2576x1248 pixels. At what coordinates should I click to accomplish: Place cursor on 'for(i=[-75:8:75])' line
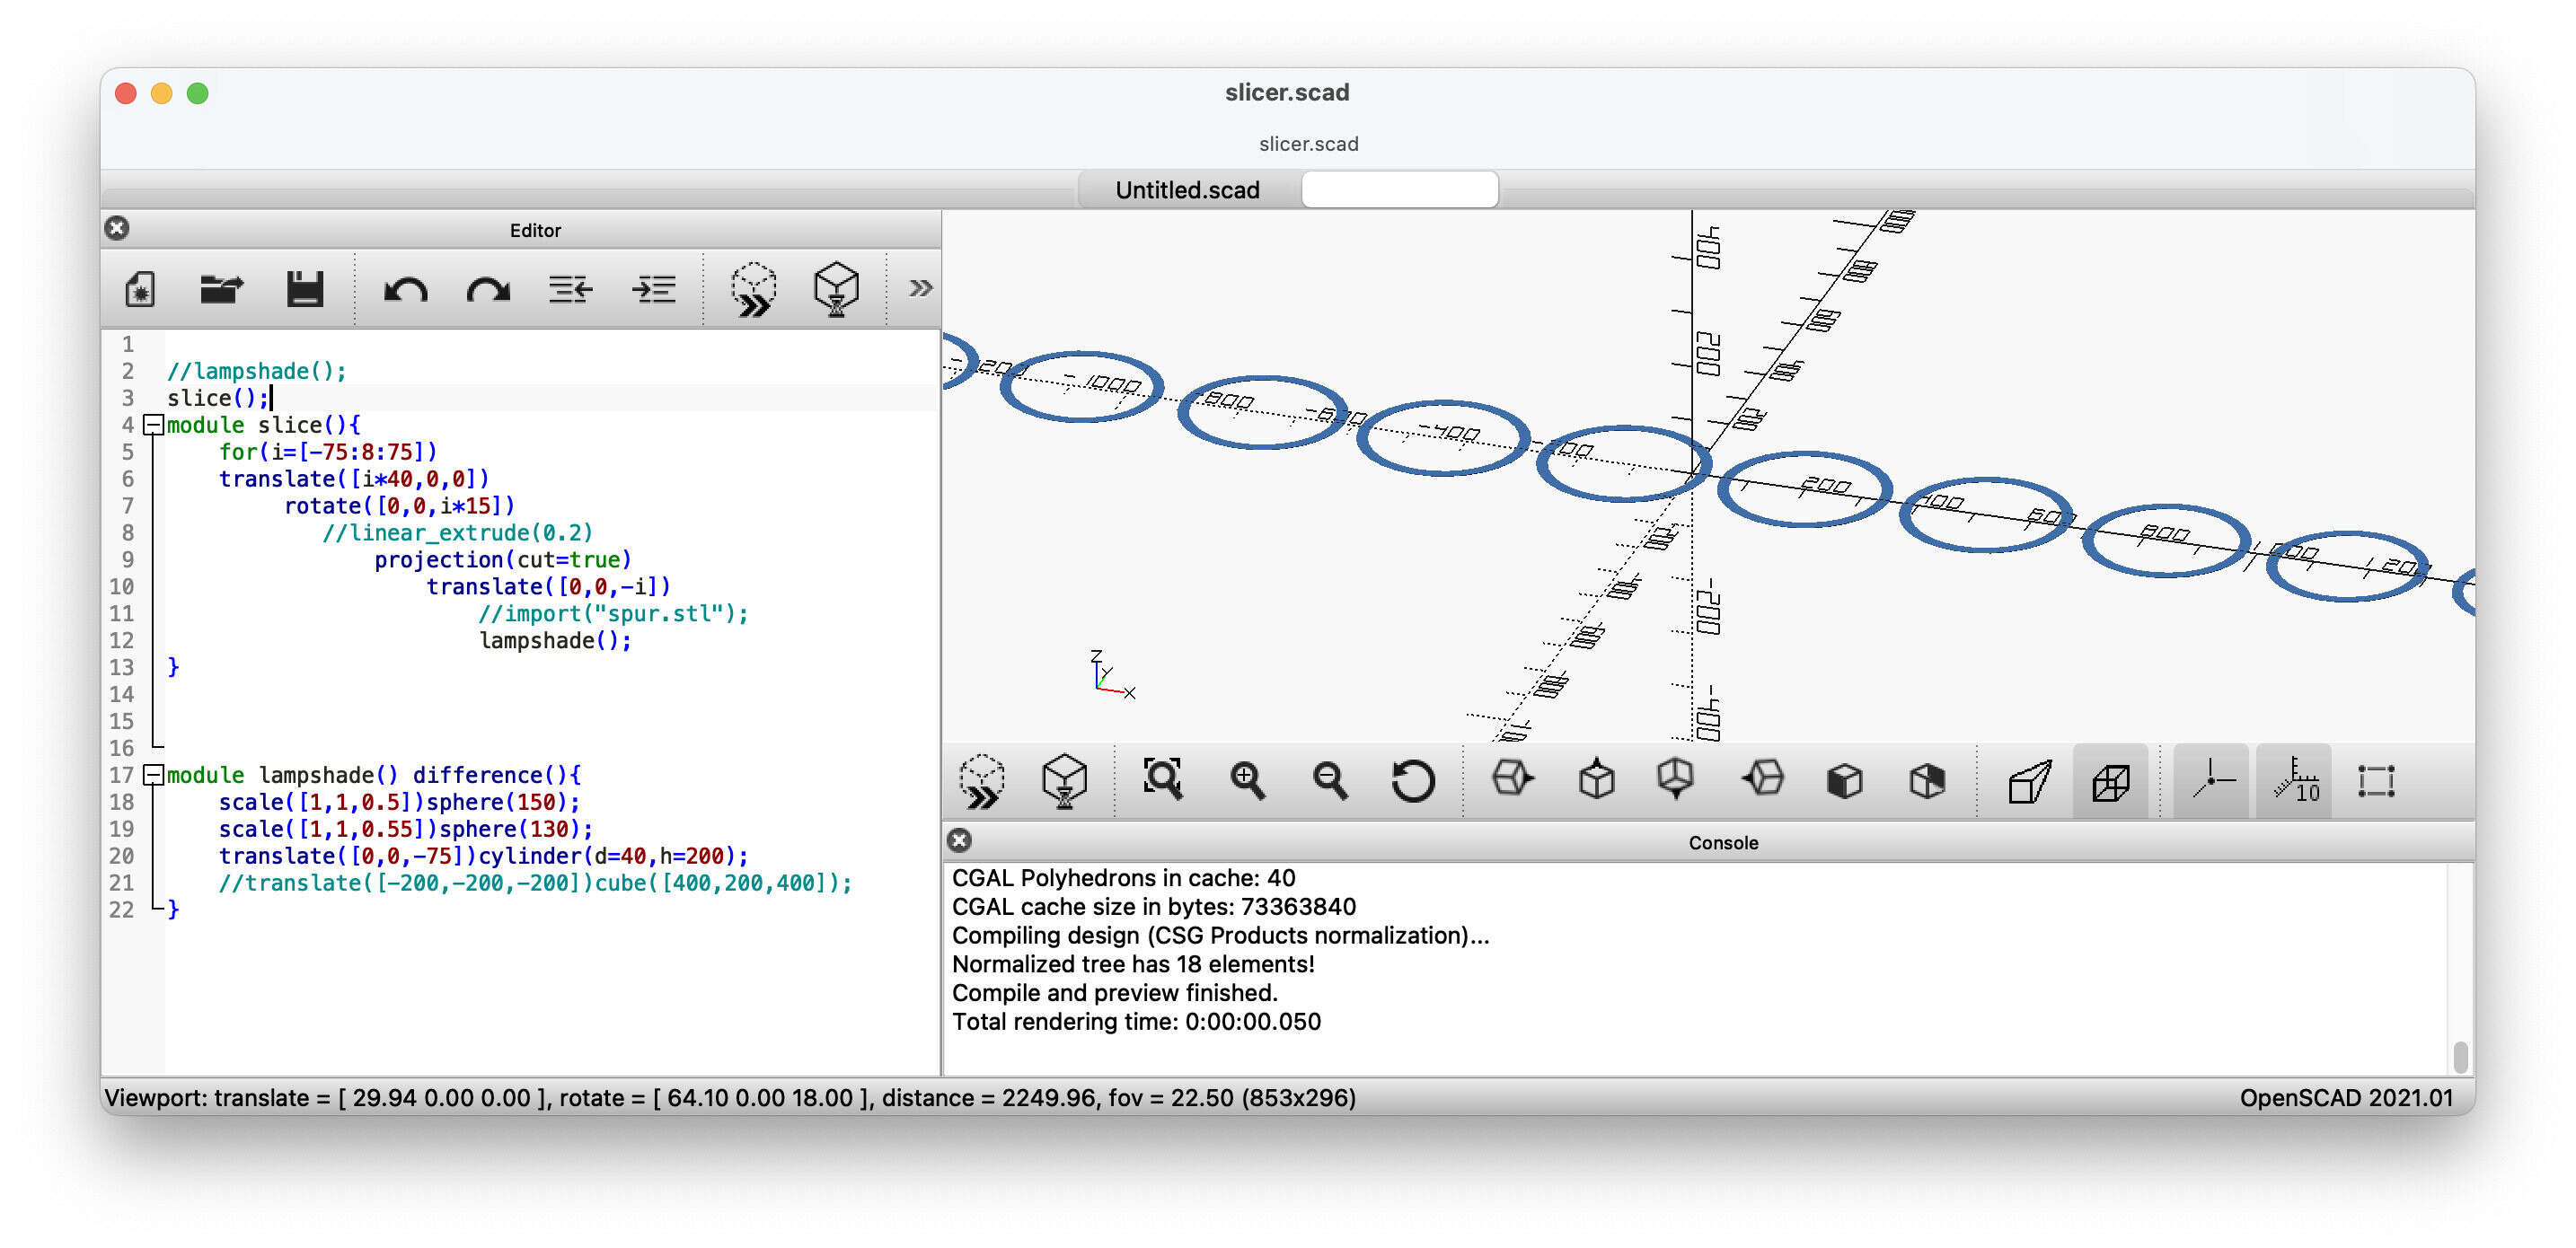point(328,452)
